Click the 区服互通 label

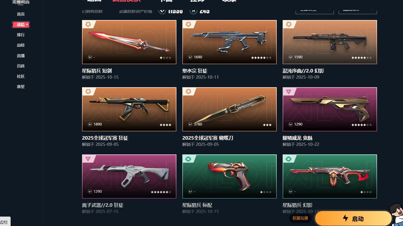coord(300,218)
